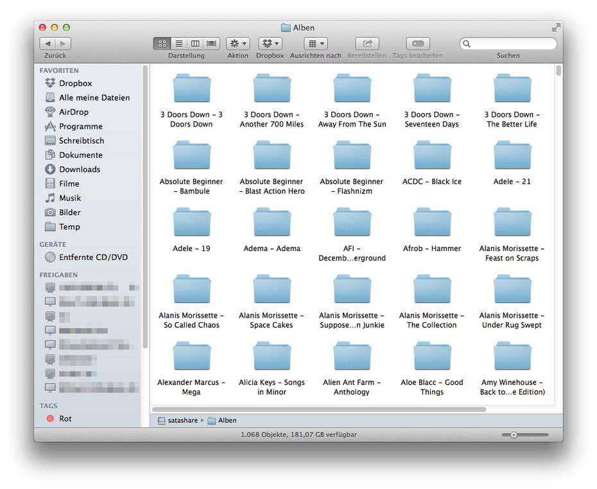This screenshot has width=597, height=489.
Task: Select the ACDC - Black Ice folder
Action: click(432, 156)
